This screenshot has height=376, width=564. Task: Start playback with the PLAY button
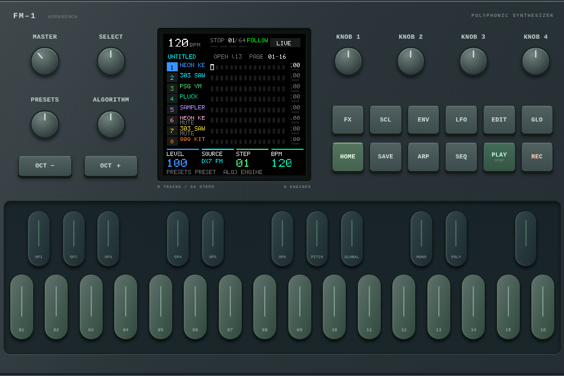(499, 157)
